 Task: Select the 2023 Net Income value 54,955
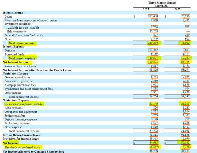click(154, 143)
